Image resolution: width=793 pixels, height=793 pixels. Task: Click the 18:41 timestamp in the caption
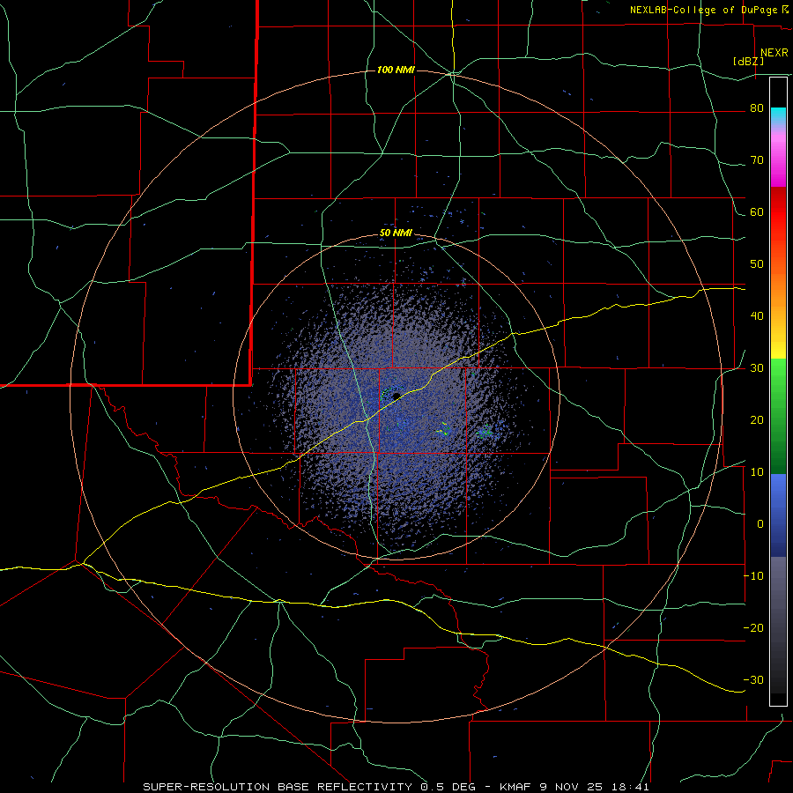coord(632,787)
